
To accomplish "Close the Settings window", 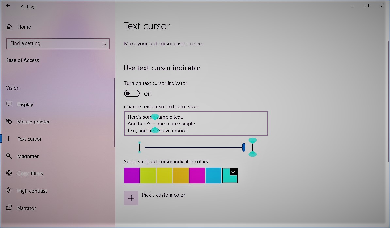I will coord(382,6).
